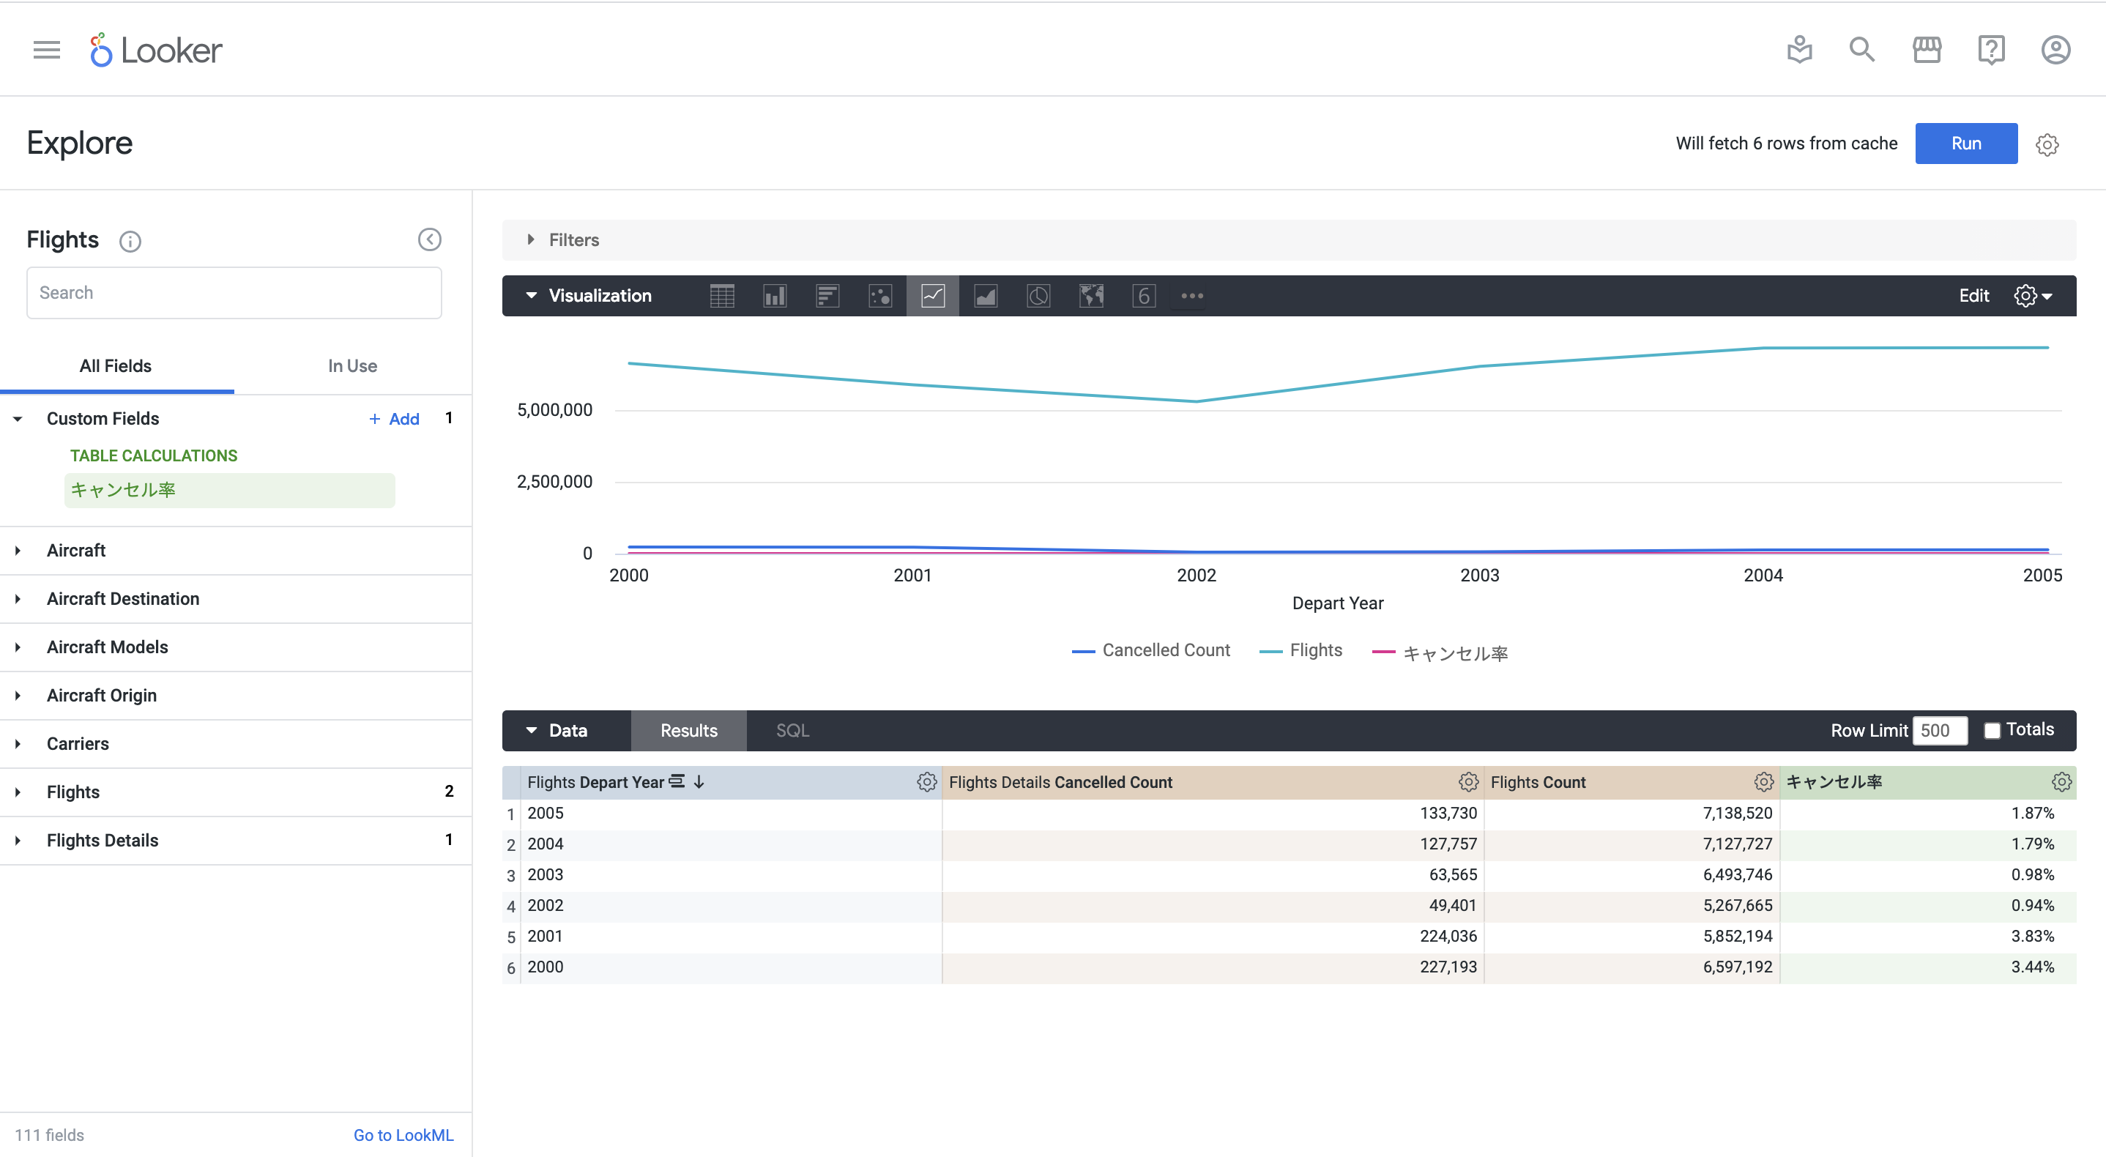Image resolution: width=2106 pixels, height=1157 pixels.
Task: Pick the pie chart visualization
Action: pyautogui.click(x=1038, y=296)
